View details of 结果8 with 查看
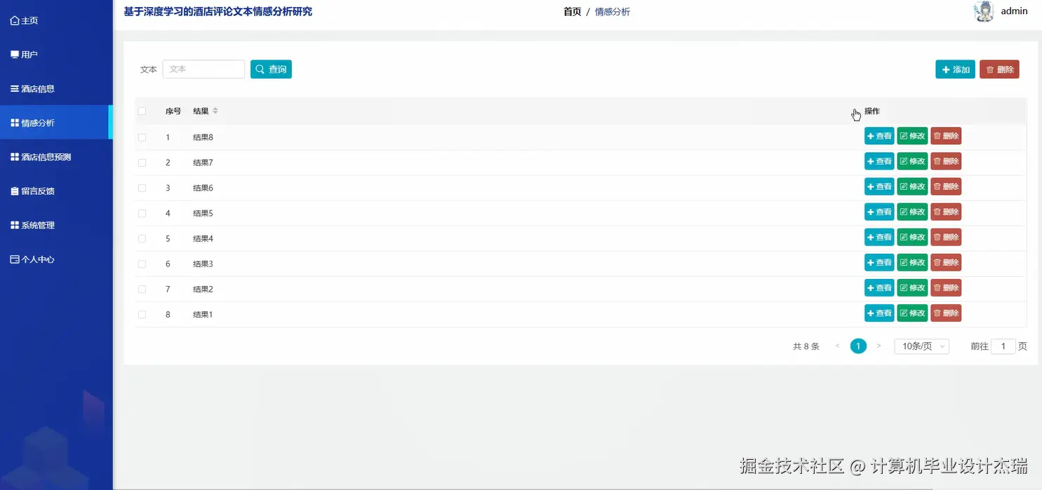 (x=879, y=136)
